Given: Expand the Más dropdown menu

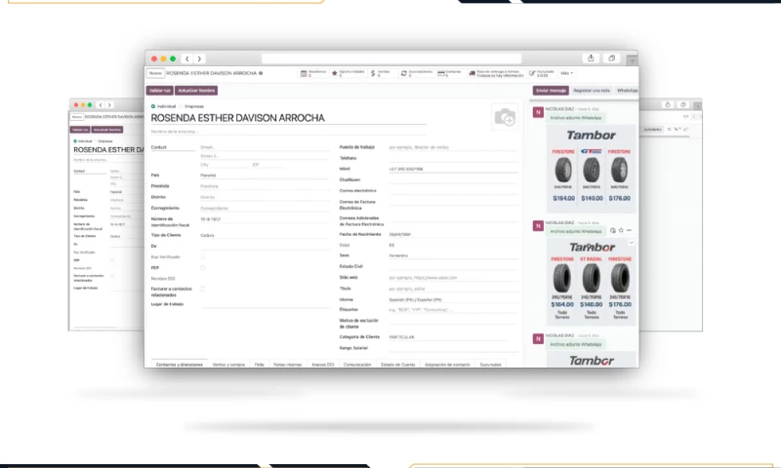Looking at the screenshot, I should point(566,73).
